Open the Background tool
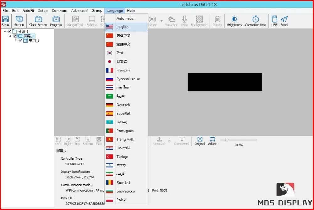This screenshot has width=314, height=210. (199, 21)
